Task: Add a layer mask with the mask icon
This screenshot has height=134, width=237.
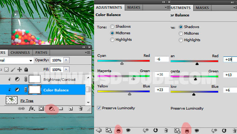Action: coord(41,109)
